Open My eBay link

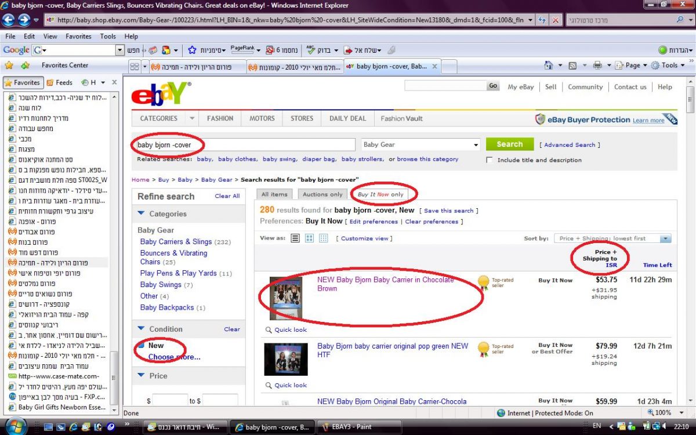(520, 87)
